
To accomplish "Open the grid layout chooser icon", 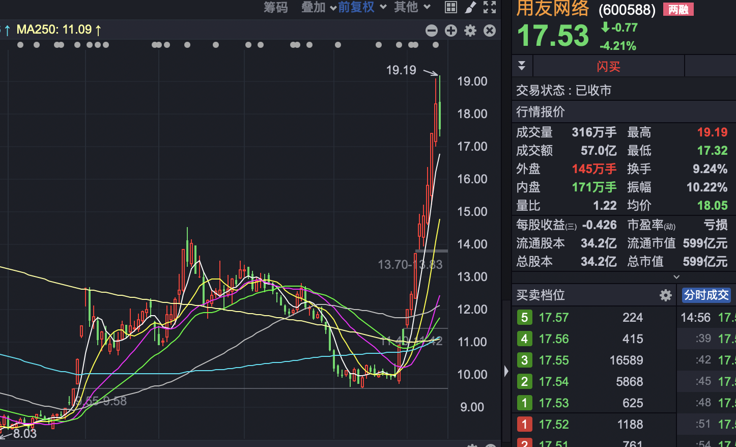I will pyautogui.click(x=450, y=8).
